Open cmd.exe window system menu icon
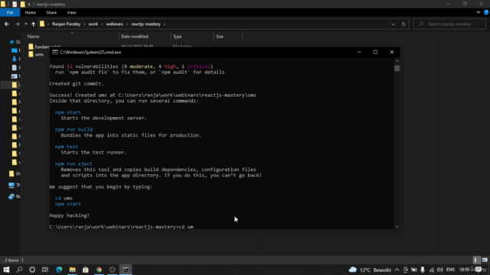The height and width of the screenshot is (275, 490). (x=55, y=53)
